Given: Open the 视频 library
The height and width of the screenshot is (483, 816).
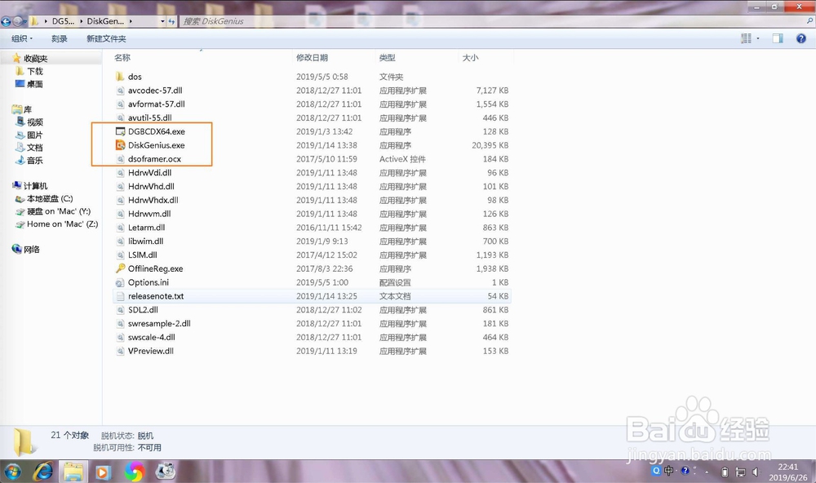Looking at the screenshot, I should coord(35,122).
